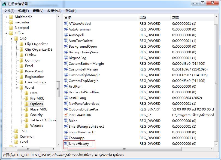Click the REG_BINARY icon next to OptionsDlgSizePos
The image size is (221, 160).
[x=66, y=109]
